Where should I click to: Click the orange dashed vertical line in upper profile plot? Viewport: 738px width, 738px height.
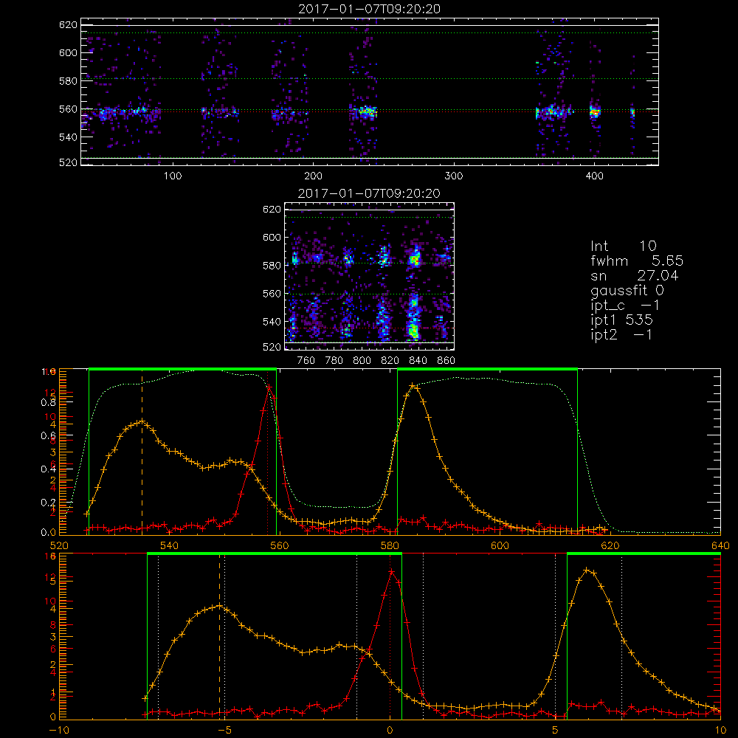click(x=142, y=452)
